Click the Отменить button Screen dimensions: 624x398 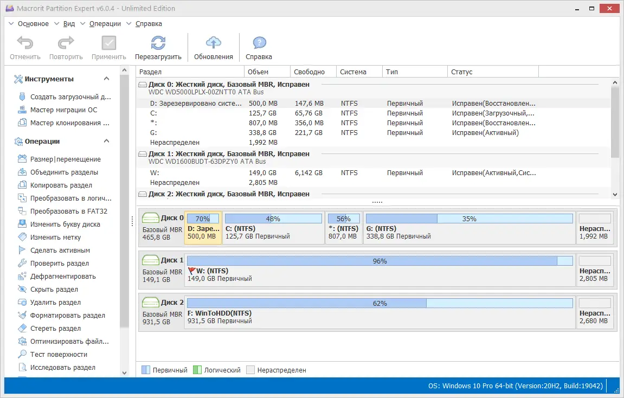tap(24, 47)
